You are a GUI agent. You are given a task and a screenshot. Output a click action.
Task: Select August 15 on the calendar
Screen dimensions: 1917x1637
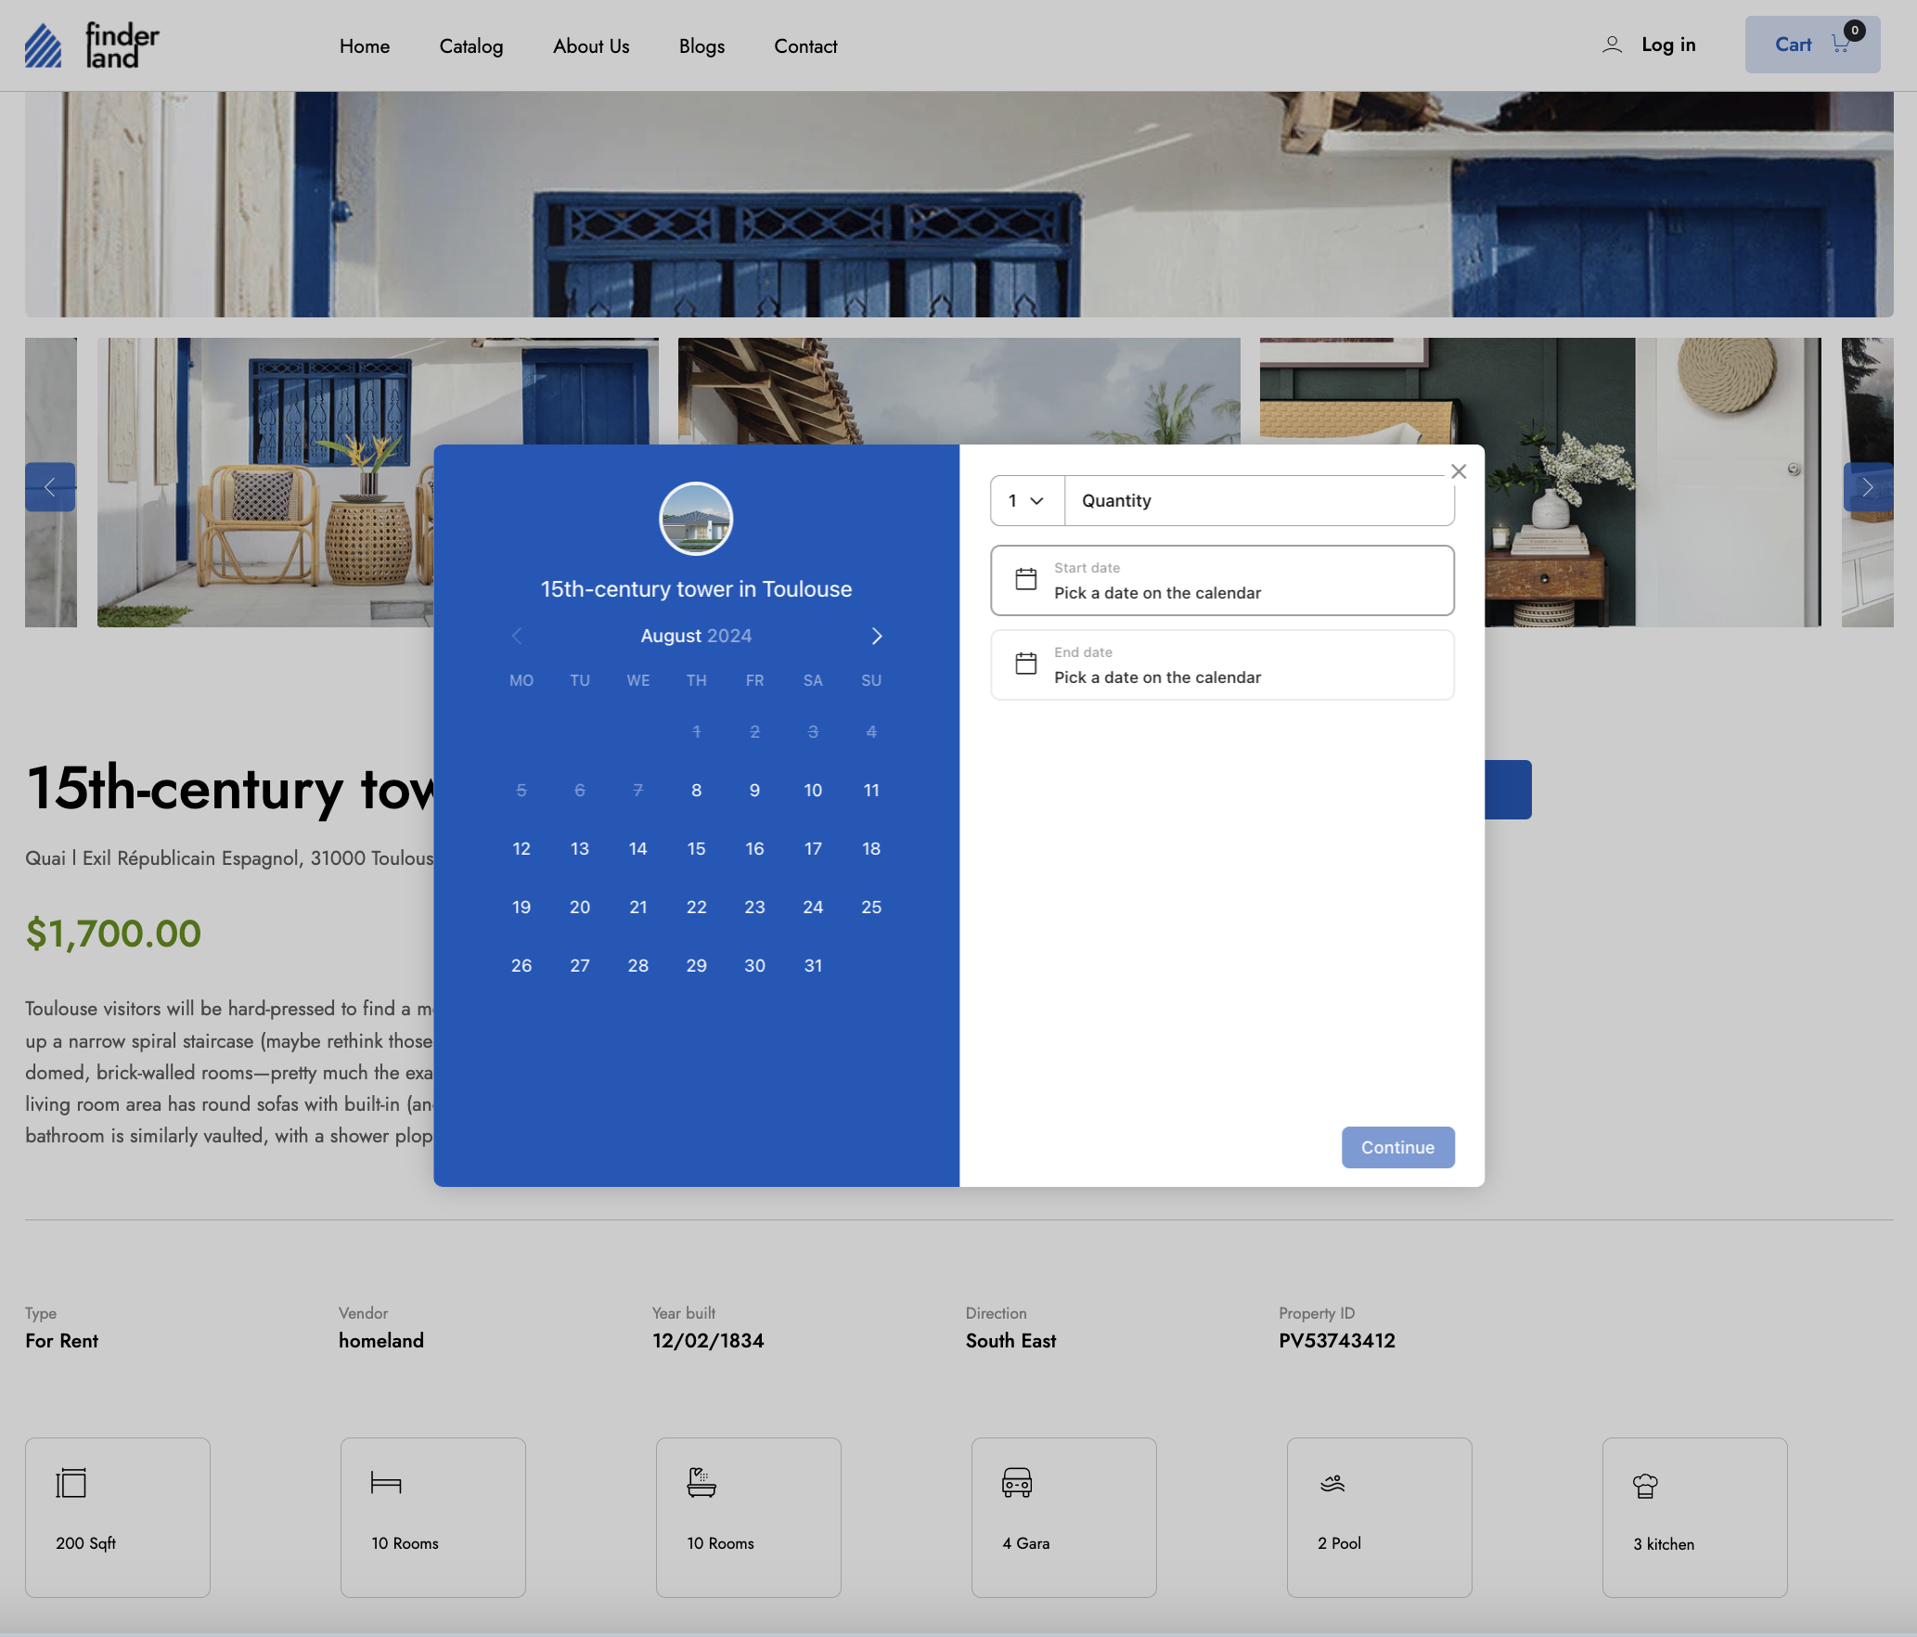tap(696, 848)
